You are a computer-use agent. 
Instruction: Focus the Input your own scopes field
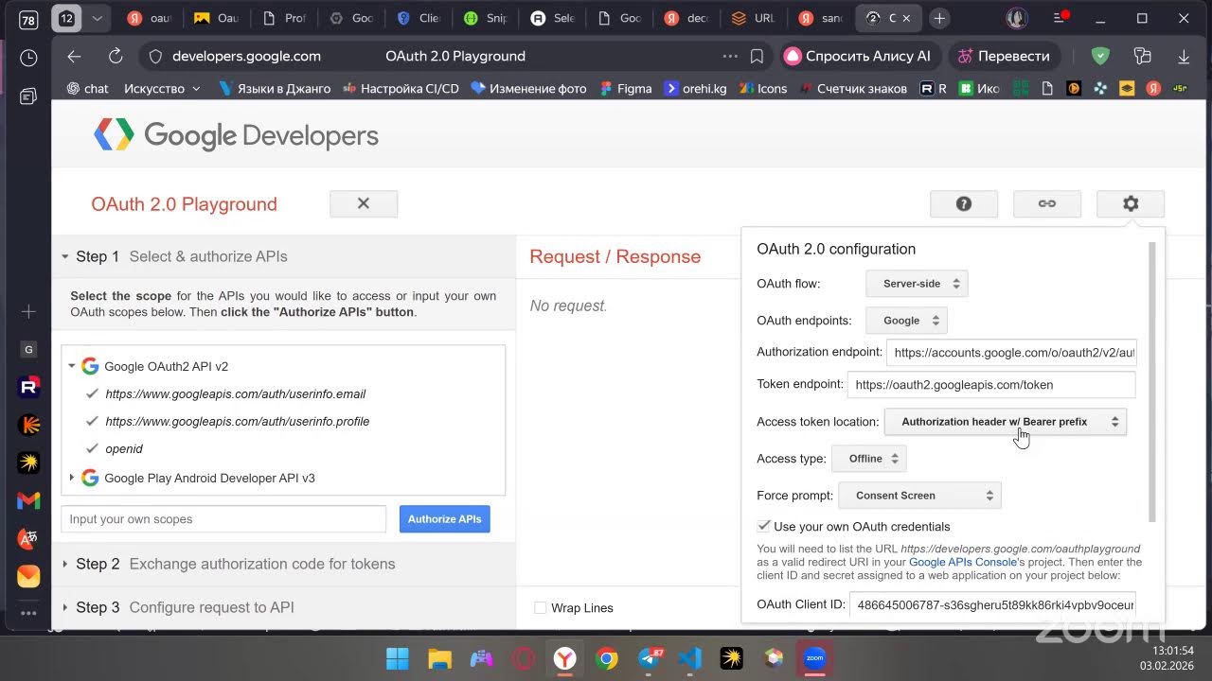click(x=223, y=519)
